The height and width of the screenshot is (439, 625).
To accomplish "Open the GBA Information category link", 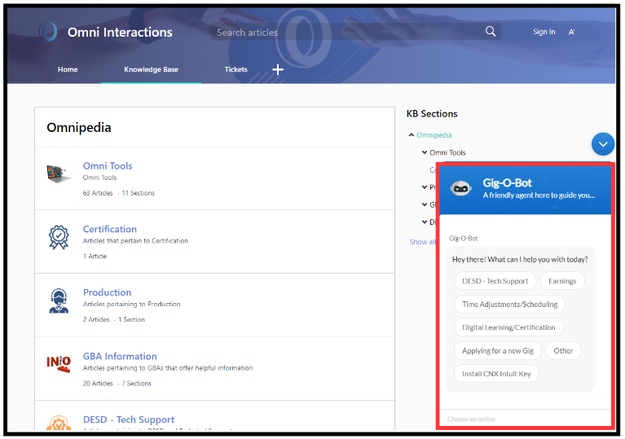I will (120, 356).
